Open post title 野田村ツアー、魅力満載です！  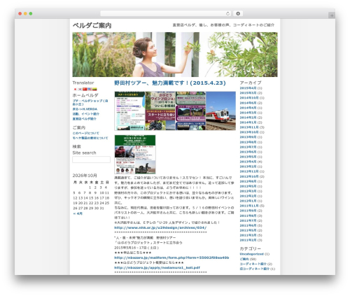(x=170, y=83)
